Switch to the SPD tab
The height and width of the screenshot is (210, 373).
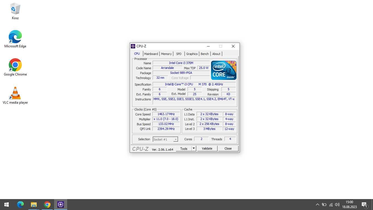[x=179, y=54]
